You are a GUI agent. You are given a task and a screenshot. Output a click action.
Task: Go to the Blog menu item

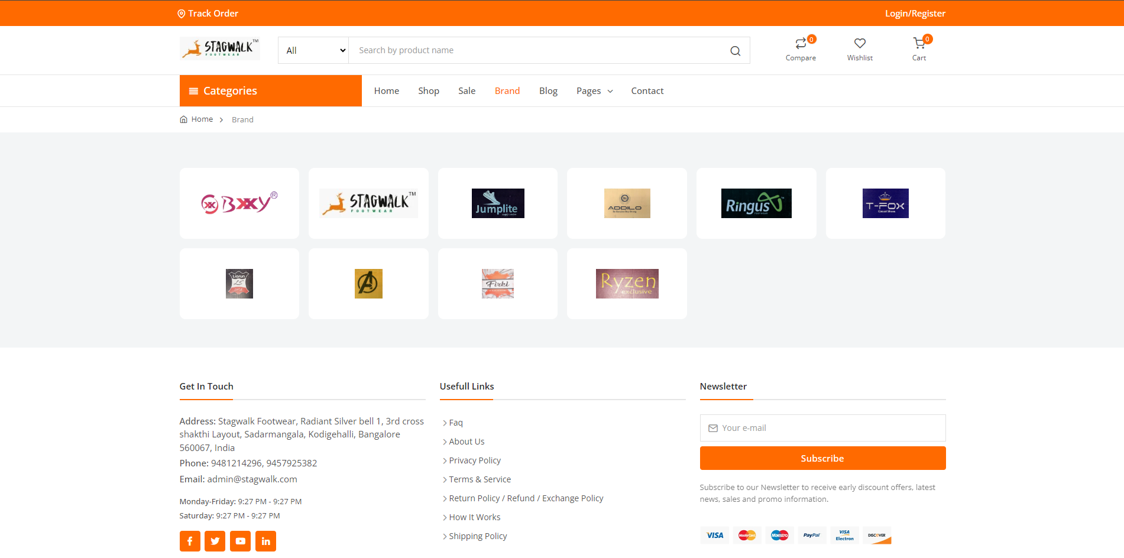pyautogui.click(x=548, y=91)
